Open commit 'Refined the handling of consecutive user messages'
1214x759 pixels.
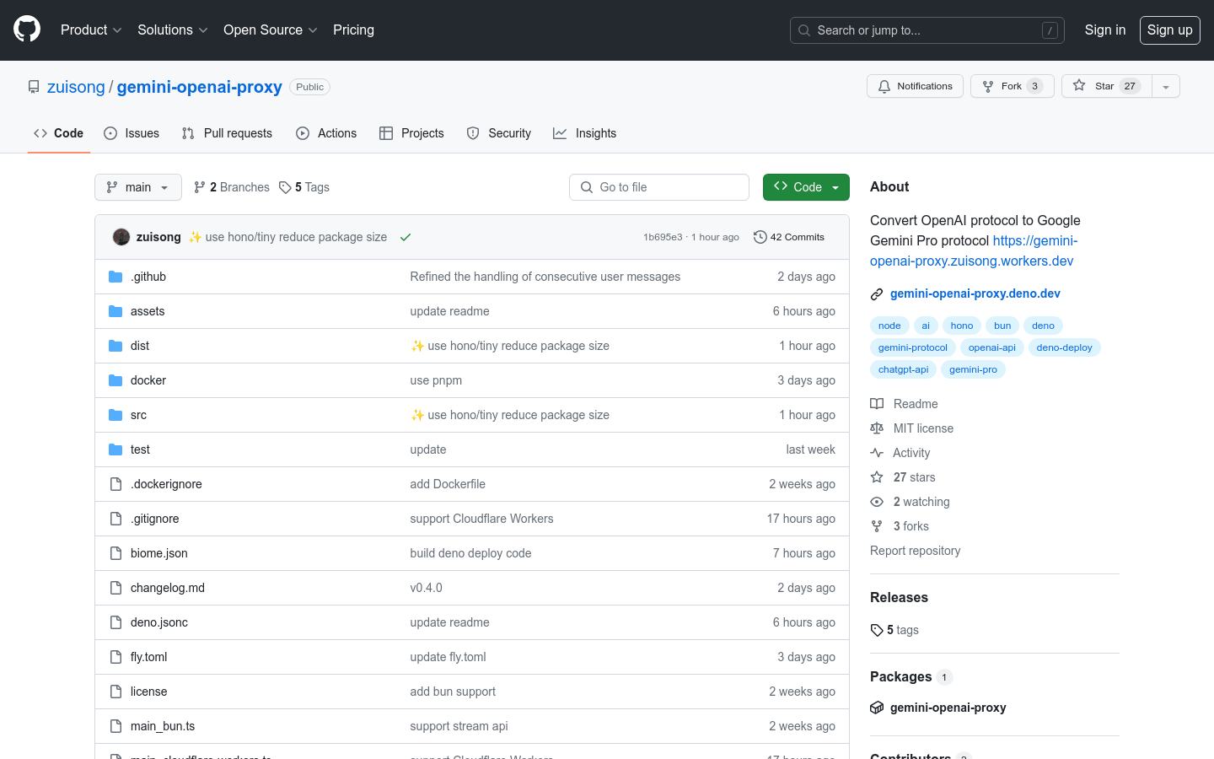(x=545, y=277)
